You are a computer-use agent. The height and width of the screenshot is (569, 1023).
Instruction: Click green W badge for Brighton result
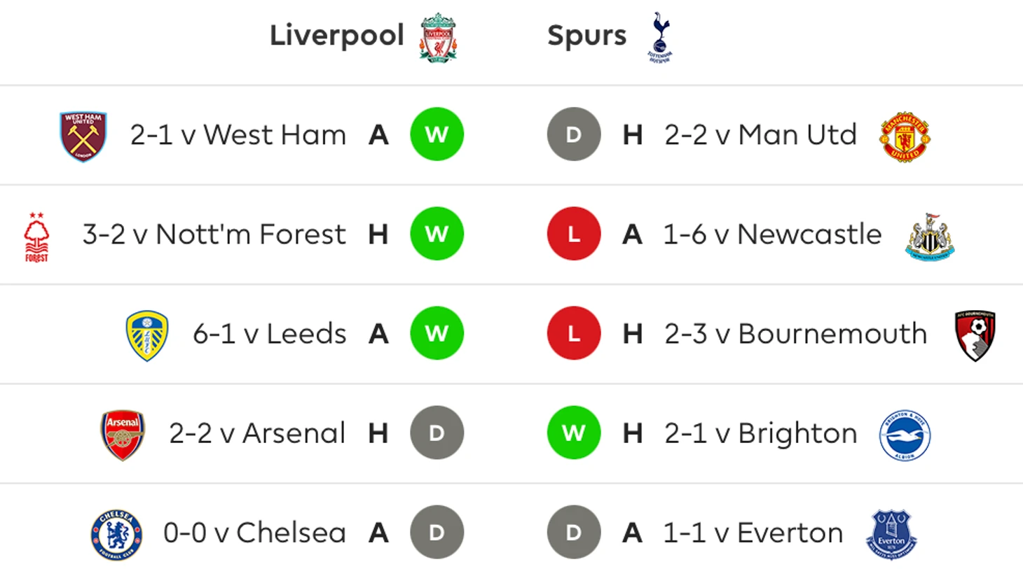tap(574, 433)
